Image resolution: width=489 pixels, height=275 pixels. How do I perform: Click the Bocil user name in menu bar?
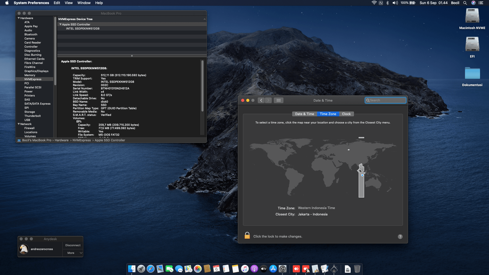(455, 3)
